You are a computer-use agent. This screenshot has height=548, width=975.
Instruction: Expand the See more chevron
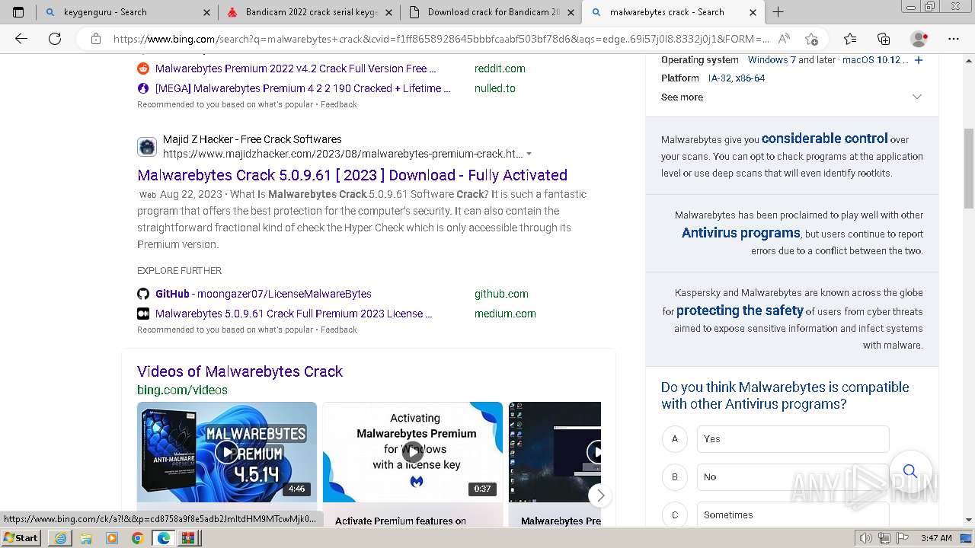pos(917,97)
